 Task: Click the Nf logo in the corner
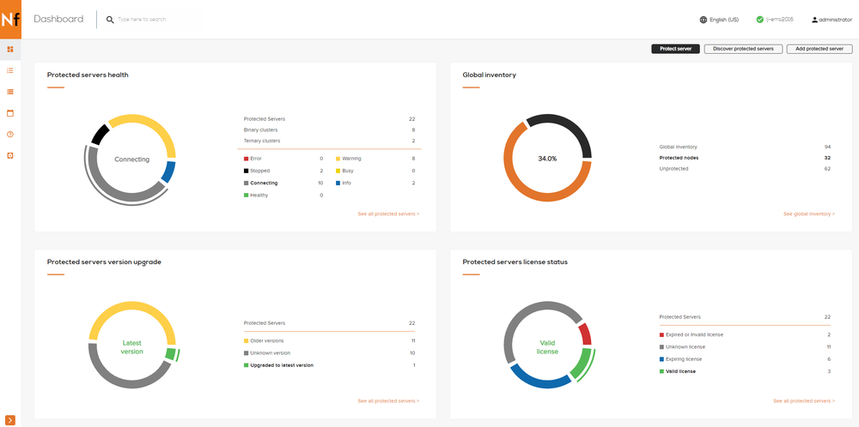[10, 19]
